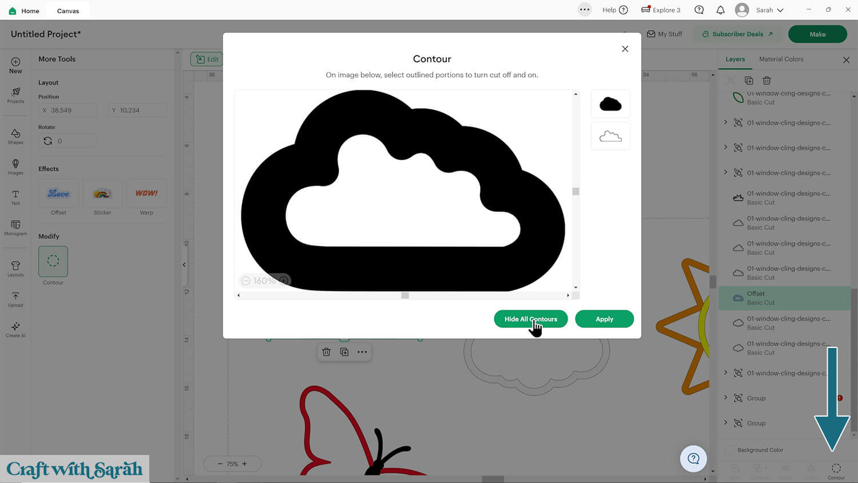Switch to the Canvas tab
The width and height of the screenshot is (858, 483).
[68, 10]
